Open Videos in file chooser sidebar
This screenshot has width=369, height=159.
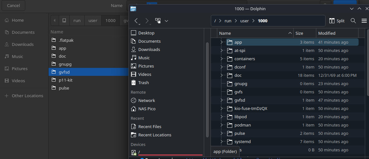click(24, 81)
